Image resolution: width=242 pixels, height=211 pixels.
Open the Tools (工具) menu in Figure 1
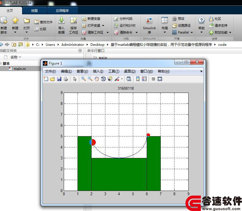pyautogui.click(x=114, y=71)
